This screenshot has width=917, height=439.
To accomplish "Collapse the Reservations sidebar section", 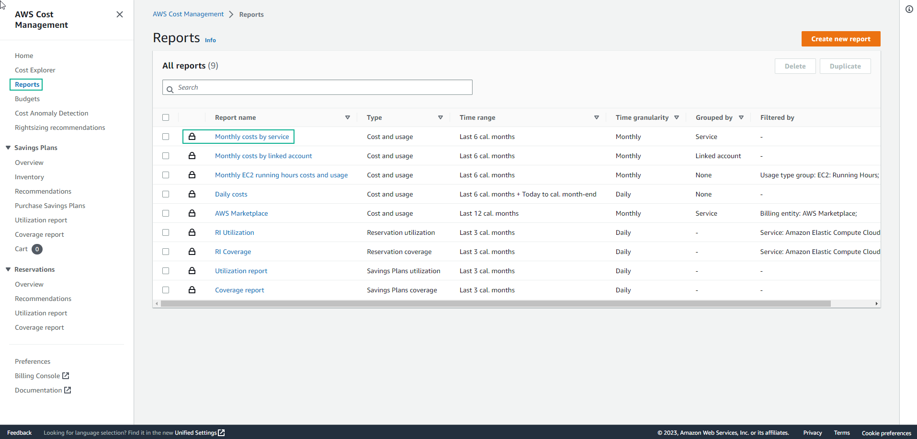I will click(x=8, y=269).
